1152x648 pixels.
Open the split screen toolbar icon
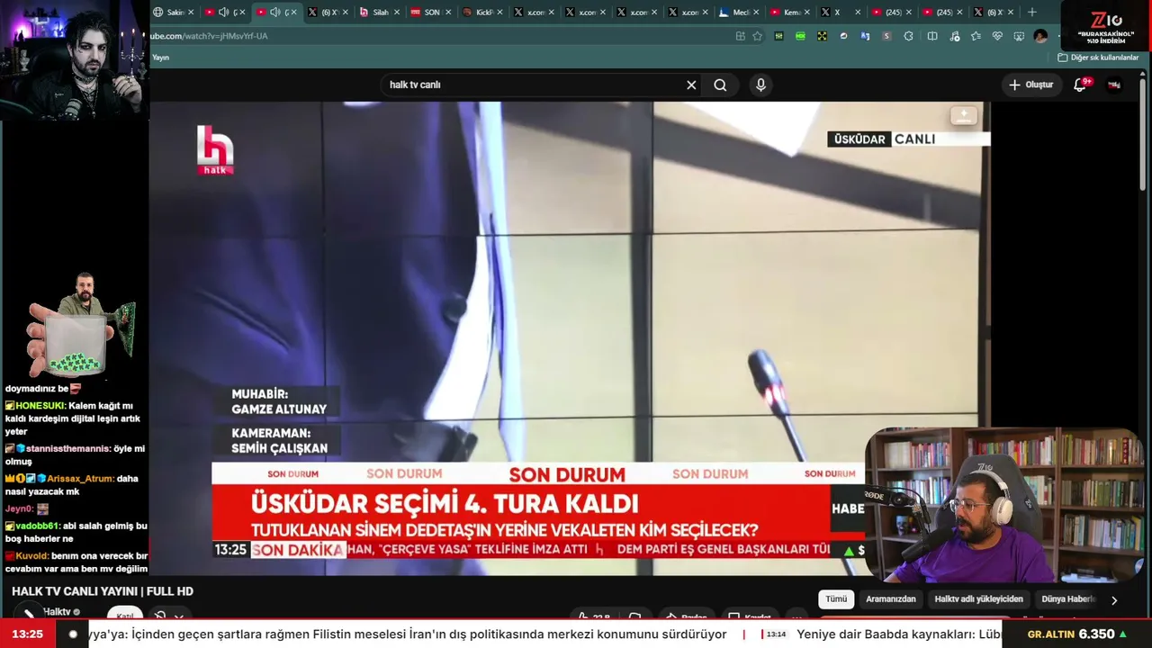932,36
